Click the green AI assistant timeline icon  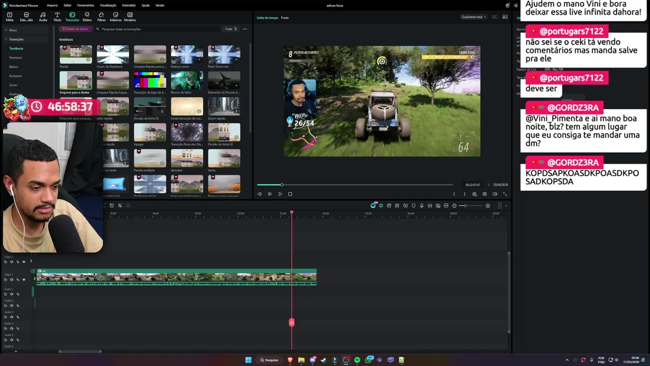[x=373, y=205]
